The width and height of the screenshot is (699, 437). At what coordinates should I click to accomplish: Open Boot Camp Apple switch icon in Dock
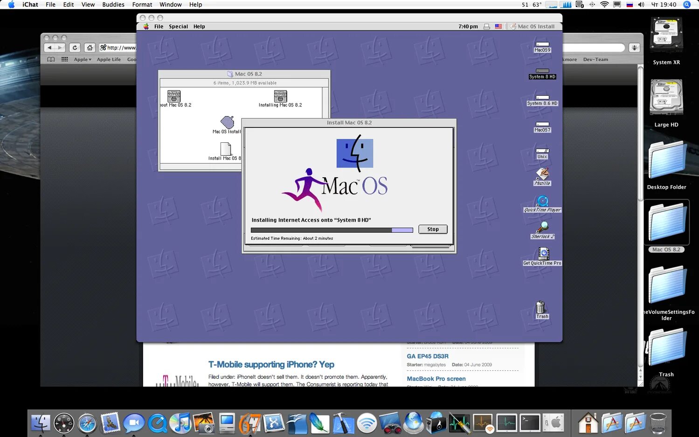(x=554, y=423)
